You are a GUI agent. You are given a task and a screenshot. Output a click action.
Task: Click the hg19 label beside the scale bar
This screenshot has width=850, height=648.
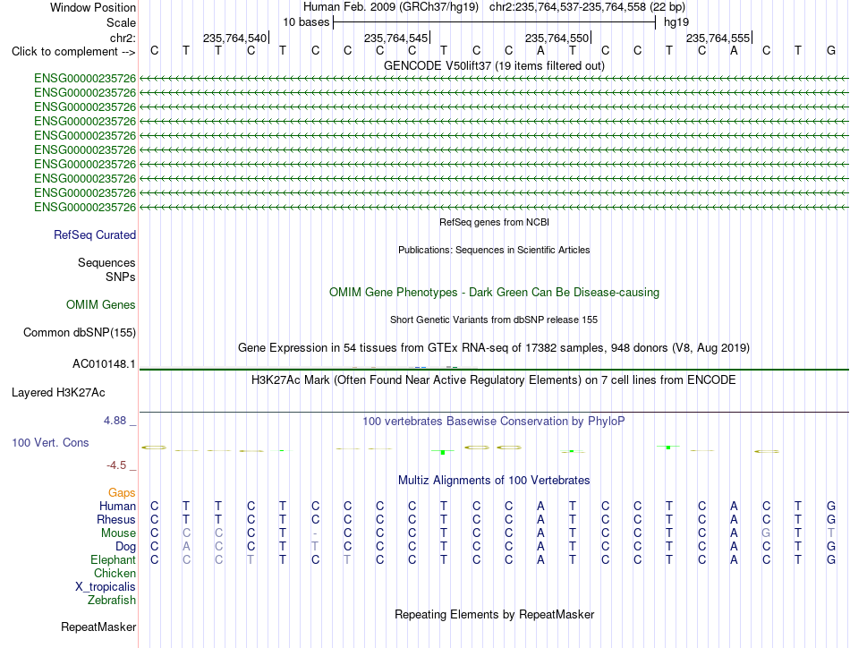[x=676, y=22]
